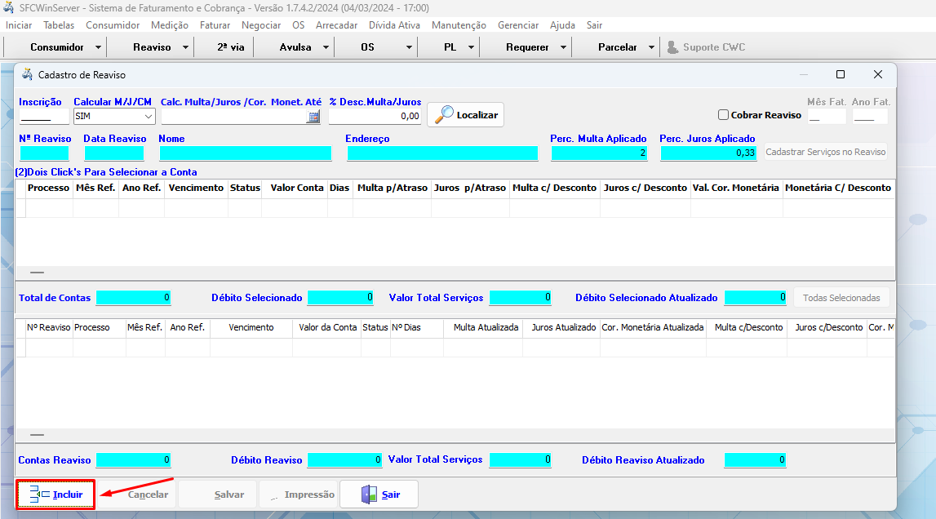Maximize the Cadastro de Reaviso window
The height and width of the screenshot is (519, 936).
(841, 74)
